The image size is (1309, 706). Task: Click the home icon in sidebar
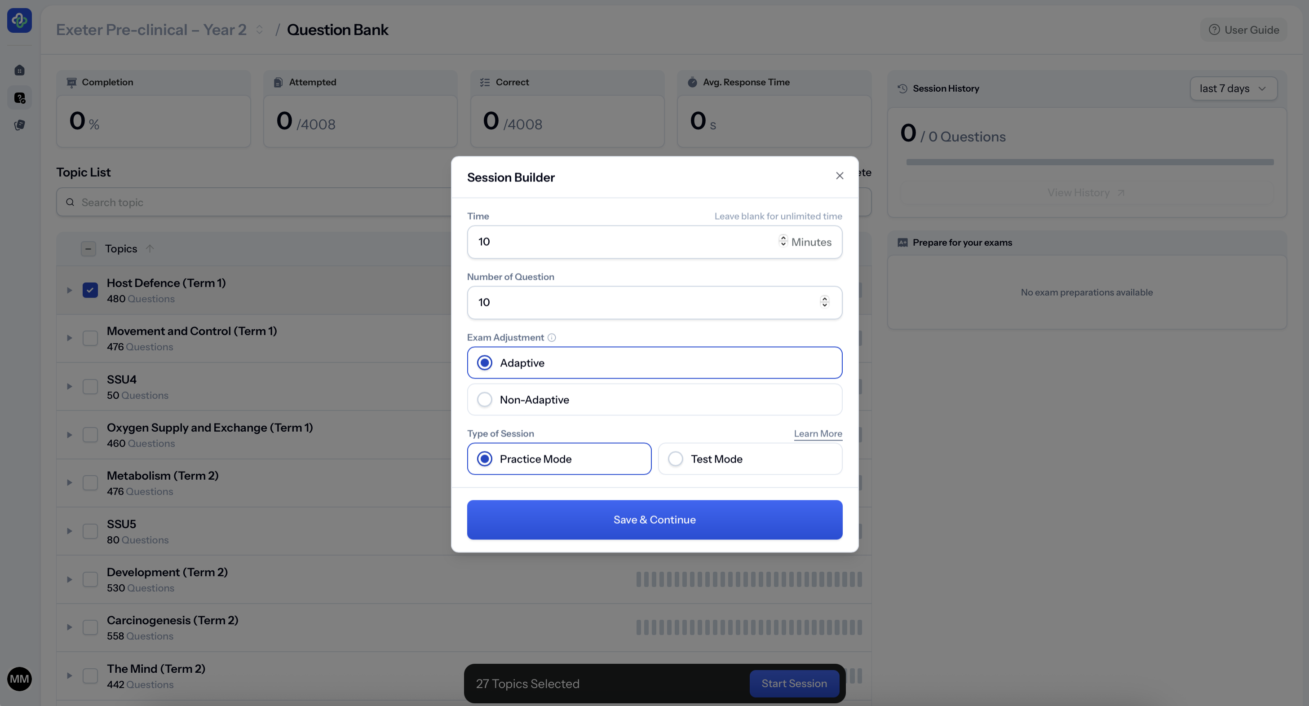(19, 70)
